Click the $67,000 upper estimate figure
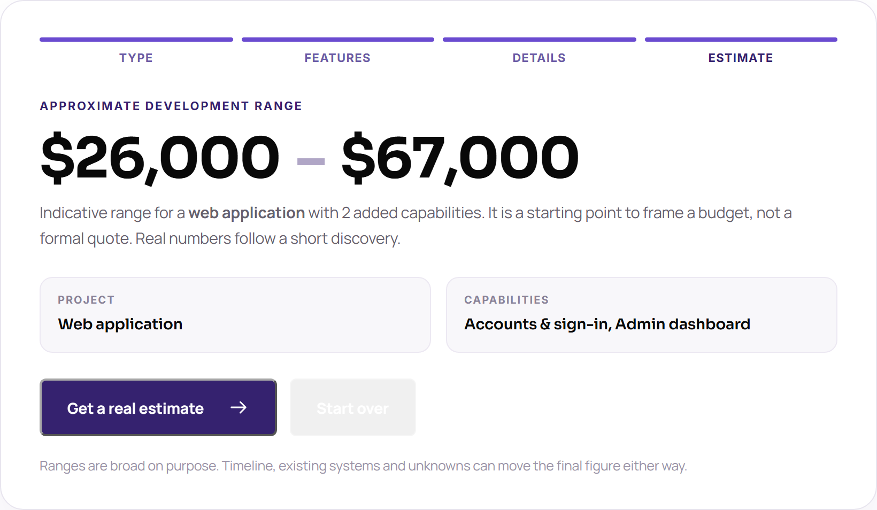 (460, 158)
